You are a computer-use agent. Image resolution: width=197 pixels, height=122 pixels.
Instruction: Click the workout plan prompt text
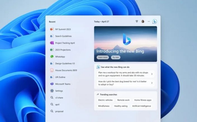[123, 74]
